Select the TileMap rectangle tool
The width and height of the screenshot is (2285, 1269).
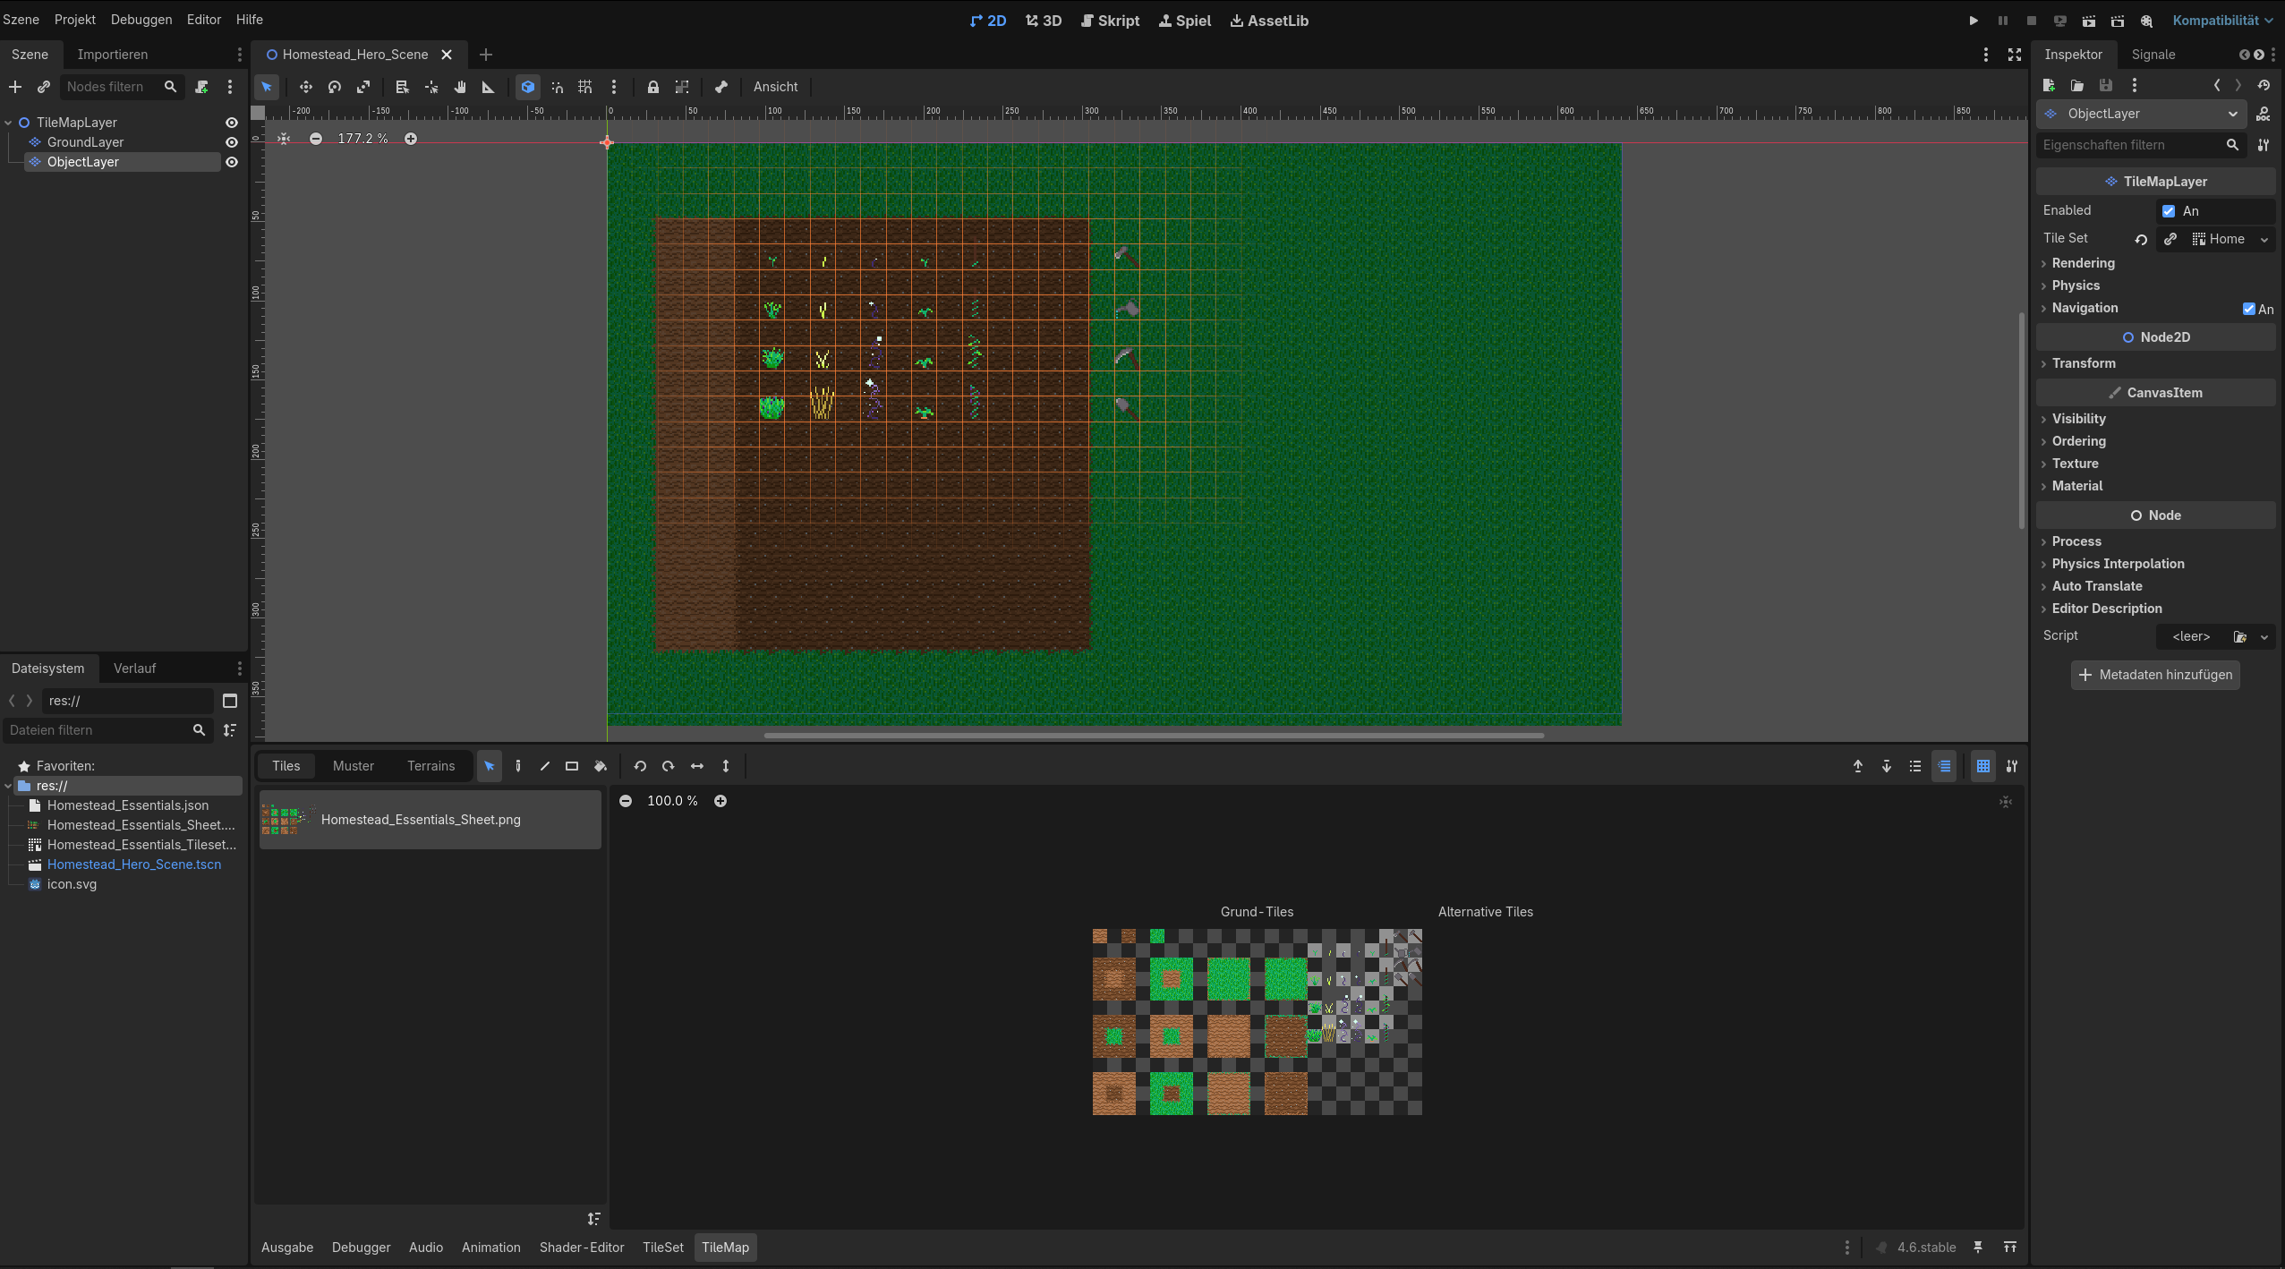572,766
